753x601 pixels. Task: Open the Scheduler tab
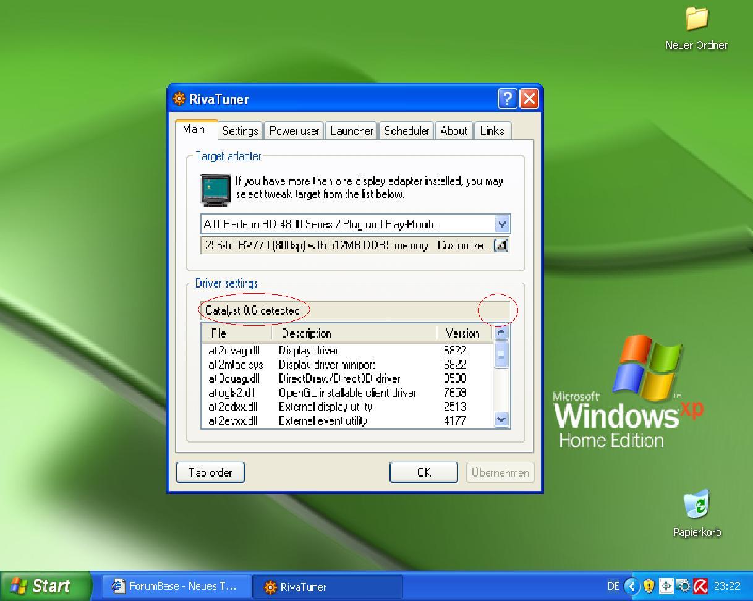coord(406,131)
